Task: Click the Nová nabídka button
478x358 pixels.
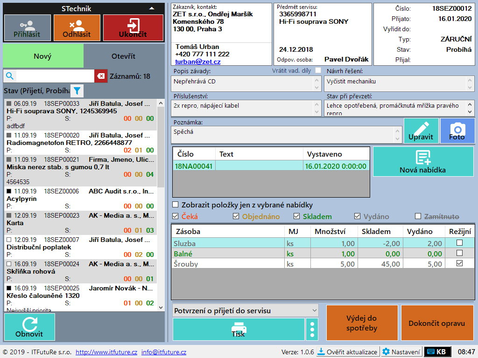Action: coord(423,162)
